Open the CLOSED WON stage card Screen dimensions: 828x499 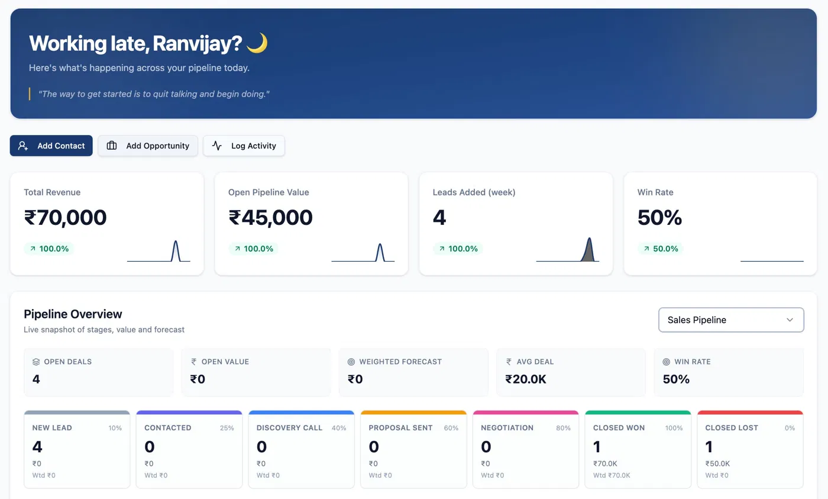(638, 449)
